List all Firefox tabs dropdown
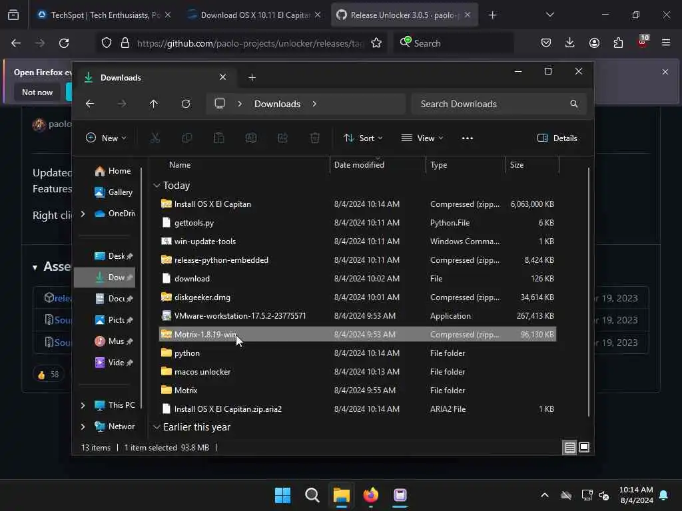Image resolution: width=682 pixels, height=511 pixels. [549, 15]
